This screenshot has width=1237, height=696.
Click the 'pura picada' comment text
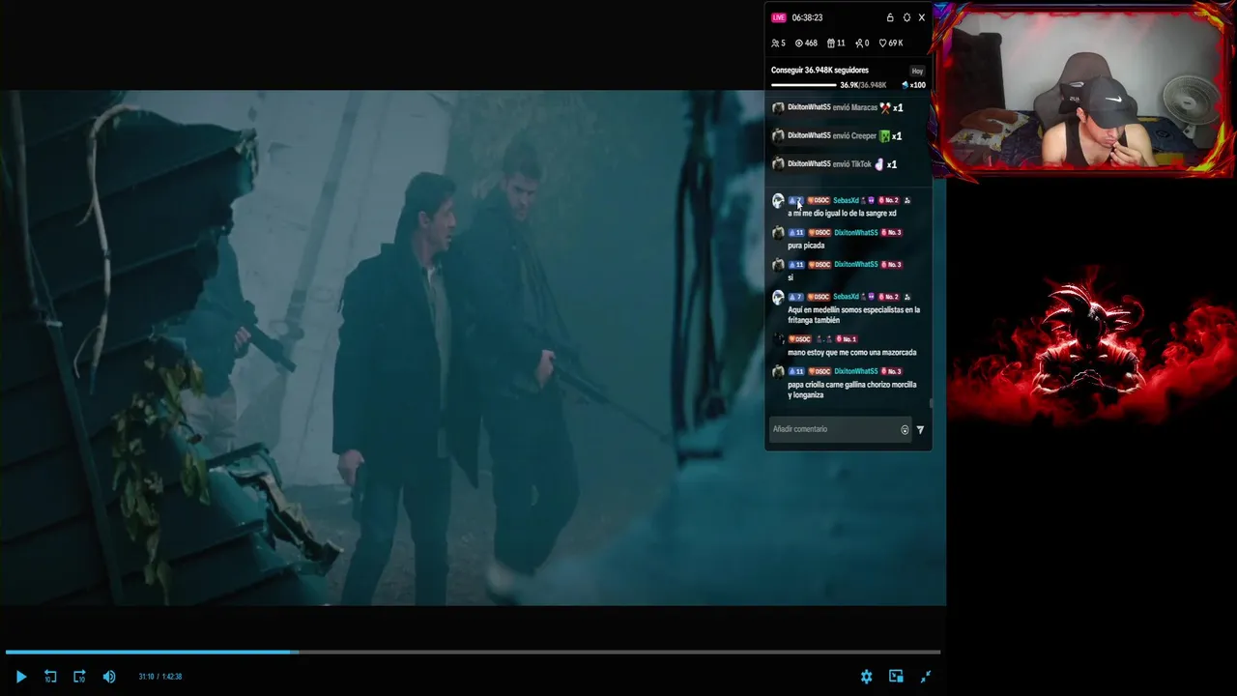click(806, 246)
